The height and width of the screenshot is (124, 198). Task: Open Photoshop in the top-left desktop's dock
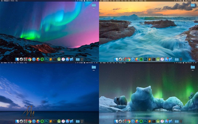[x=46, y=59]
